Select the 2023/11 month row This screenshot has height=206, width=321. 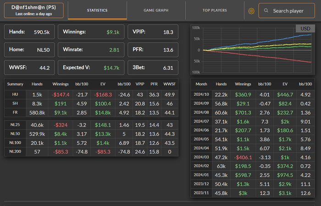(253, 193)
